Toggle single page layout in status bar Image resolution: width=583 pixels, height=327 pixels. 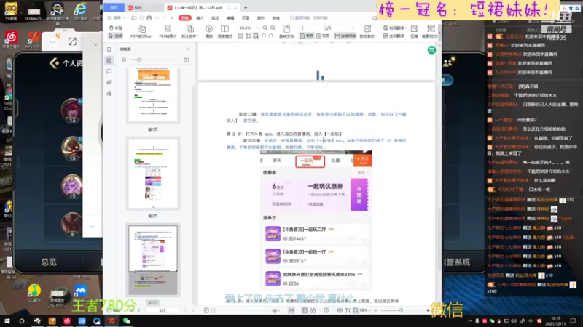click(305, 310)
